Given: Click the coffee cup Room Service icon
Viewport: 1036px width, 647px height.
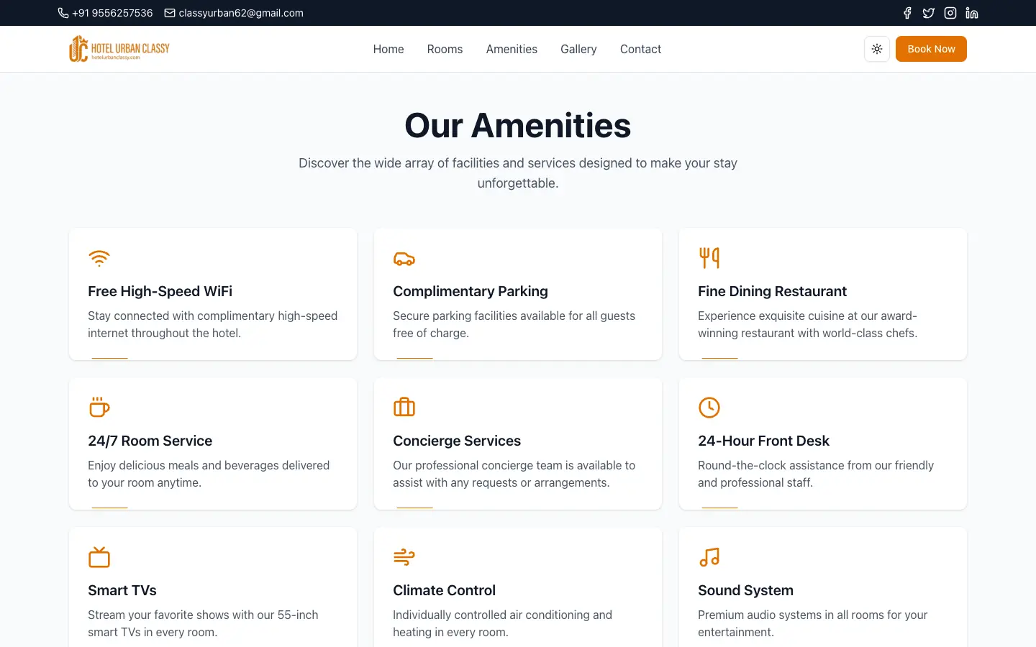Looking at the screenshot, I should (99, 408).
